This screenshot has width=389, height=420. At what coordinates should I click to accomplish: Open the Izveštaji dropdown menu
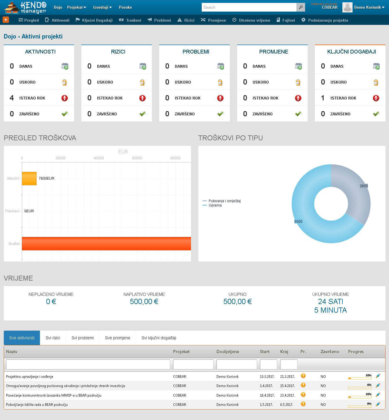[x=102, y=7]
